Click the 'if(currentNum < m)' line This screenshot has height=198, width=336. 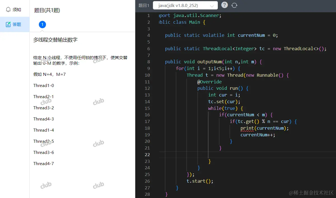[x=246, y=115]
